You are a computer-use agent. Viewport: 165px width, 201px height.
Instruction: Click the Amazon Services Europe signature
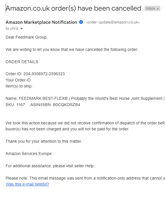[x=29, y=154]
